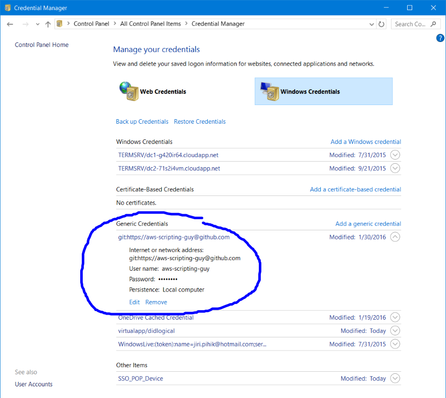Screen dimensions: 446x398
Task: Open WindowsLive:(token) credential entry
Action: 192,344
